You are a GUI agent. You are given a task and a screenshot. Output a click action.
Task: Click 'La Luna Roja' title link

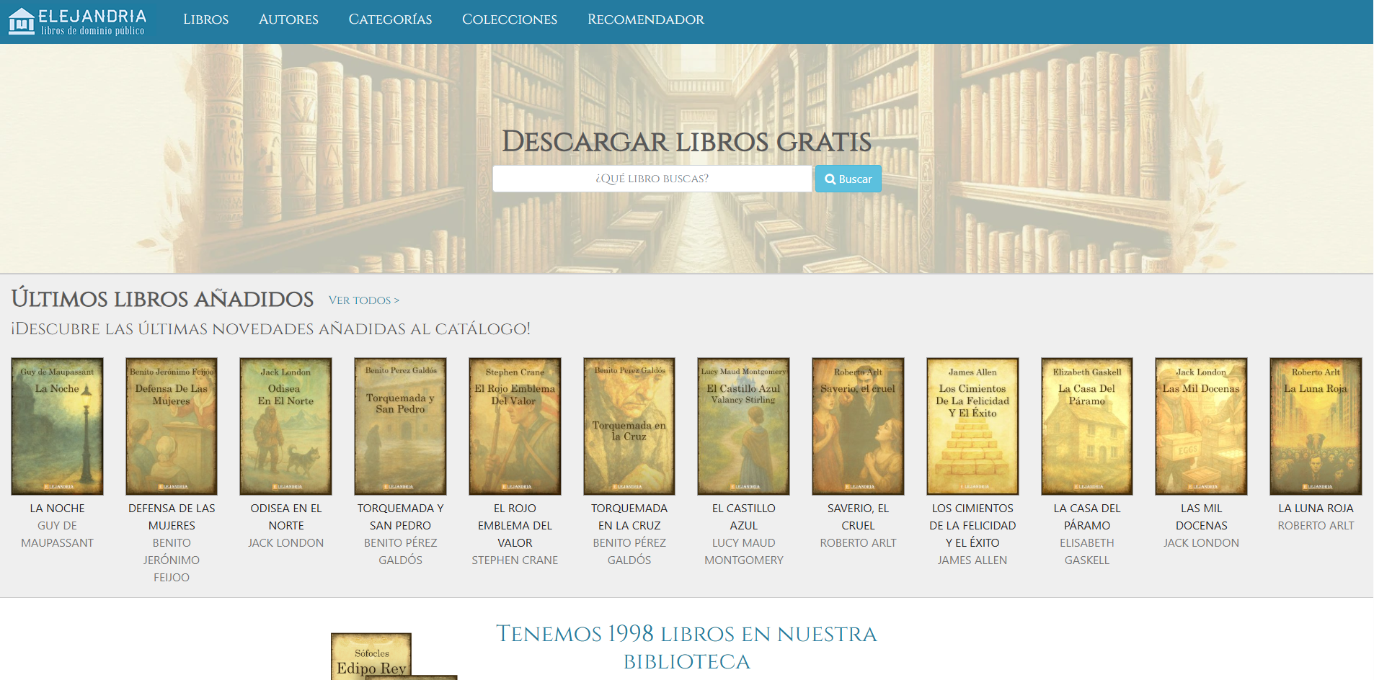[x=1316, y=509]
